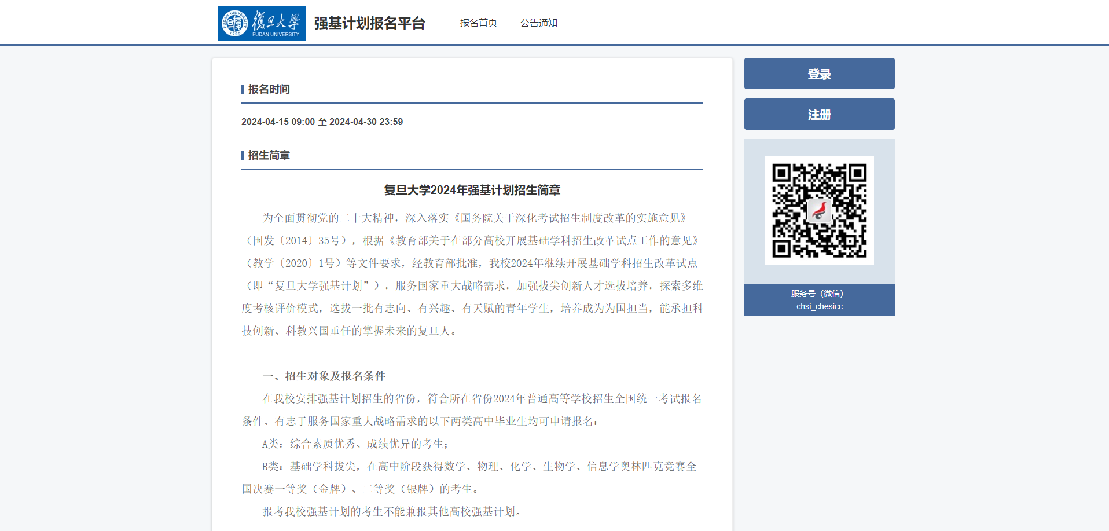Click the Fudan University logo

coord(261,23)
